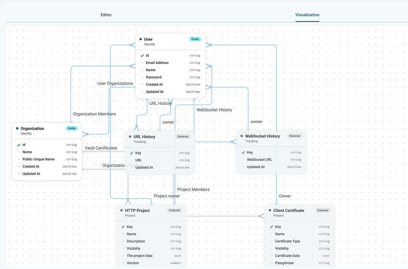This screenshot has width=408, height=269.
Task: Click the External badge on URL History
Action: (x=183, y=136)
